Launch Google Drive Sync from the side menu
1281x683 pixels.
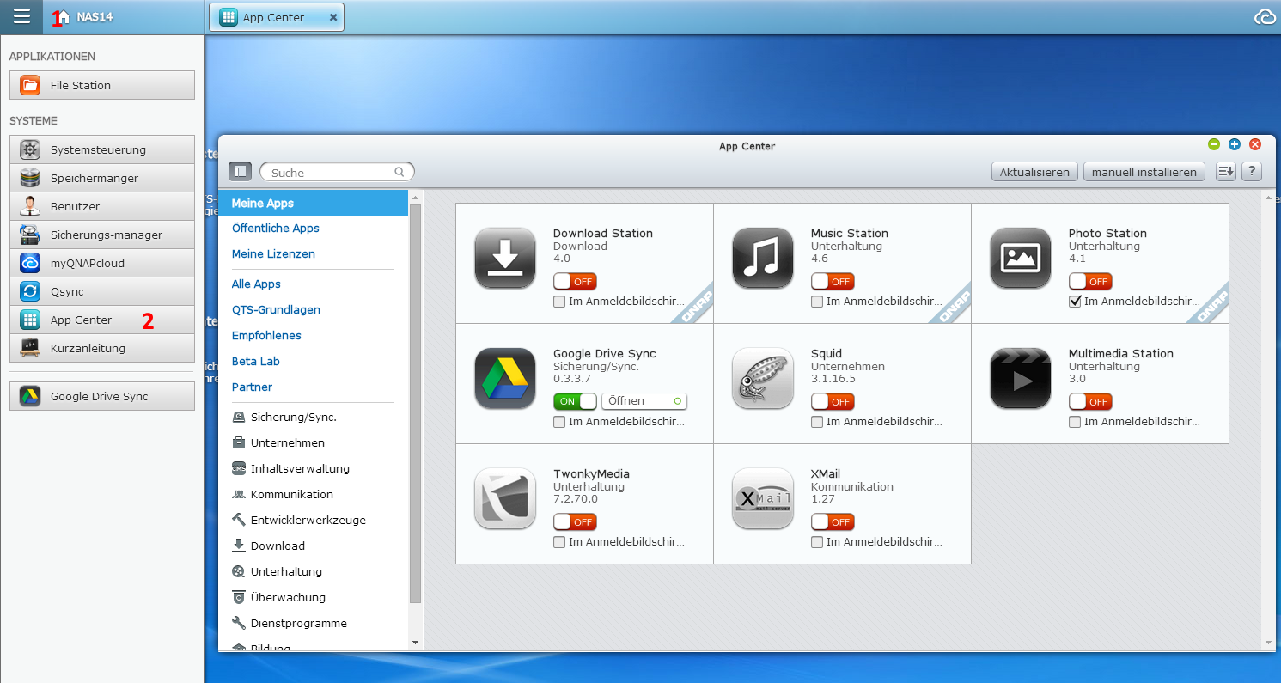coord(102,396)
